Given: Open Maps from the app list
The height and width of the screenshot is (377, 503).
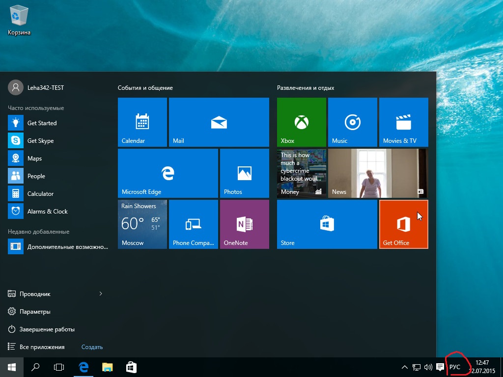Looking at the screenshot, I should point(58,159).
